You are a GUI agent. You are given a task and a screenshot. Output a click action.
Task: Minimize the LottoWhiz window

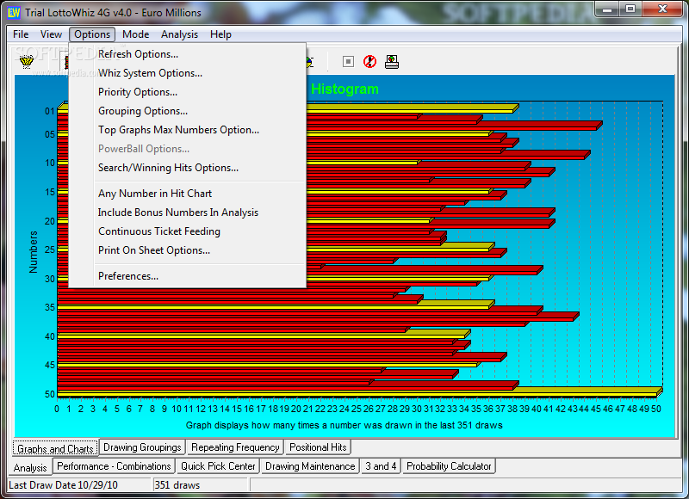coord(607,9)
